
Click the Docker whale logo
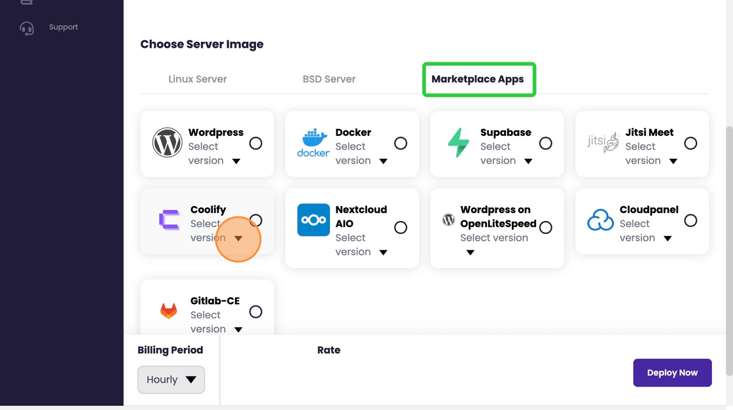(x=313, y=143)
